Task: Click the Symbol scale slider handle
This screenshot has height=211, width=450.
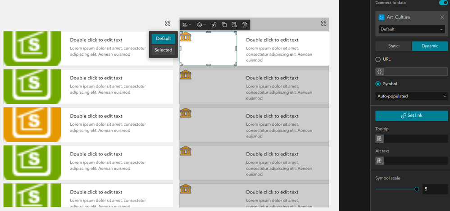Action: click(x=417, y=189)
